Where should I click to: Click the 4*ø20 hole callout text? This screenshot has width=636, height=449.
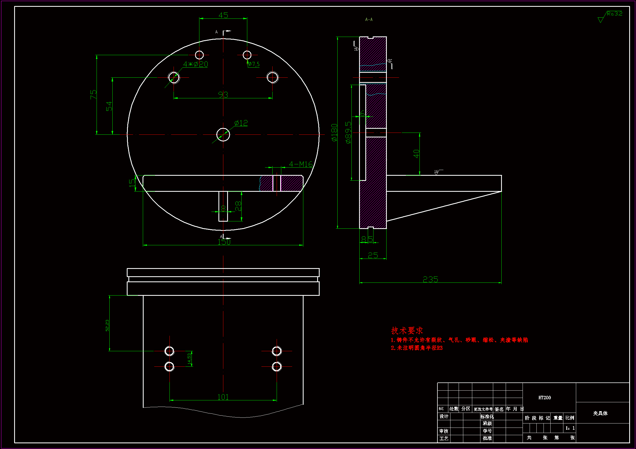pos(196,64)
